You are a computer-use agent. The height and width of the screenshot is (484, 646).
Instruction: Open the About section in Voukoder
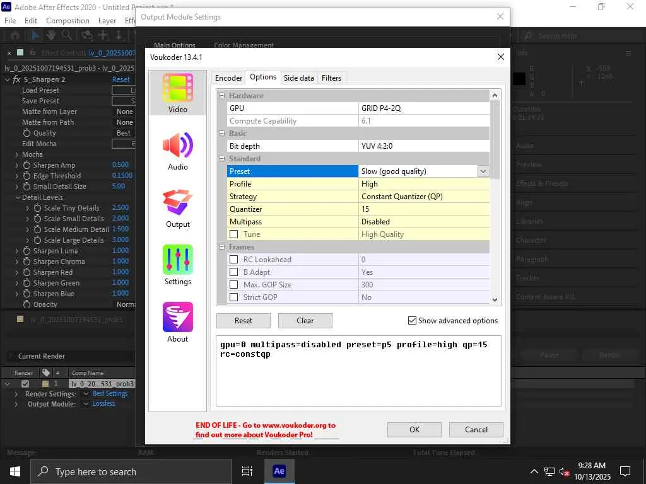177,323
